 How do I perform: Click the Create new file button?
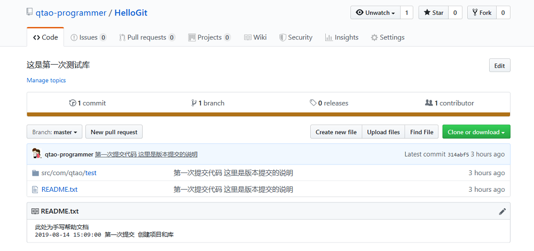[x=336, y=132]
